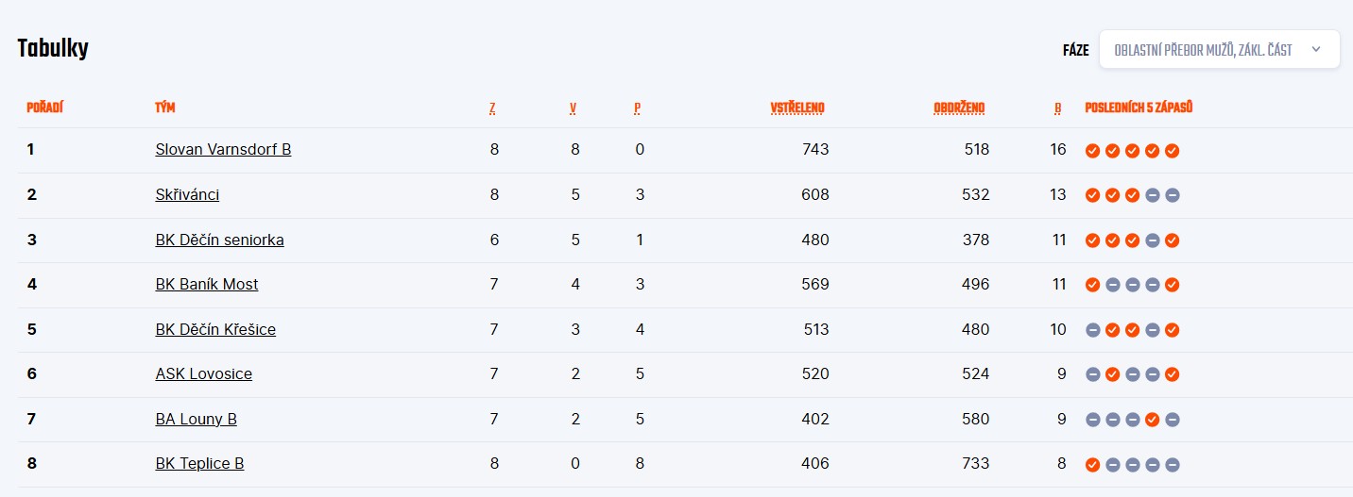
Task: Open the Skřivánci team page
Action: 187,194
